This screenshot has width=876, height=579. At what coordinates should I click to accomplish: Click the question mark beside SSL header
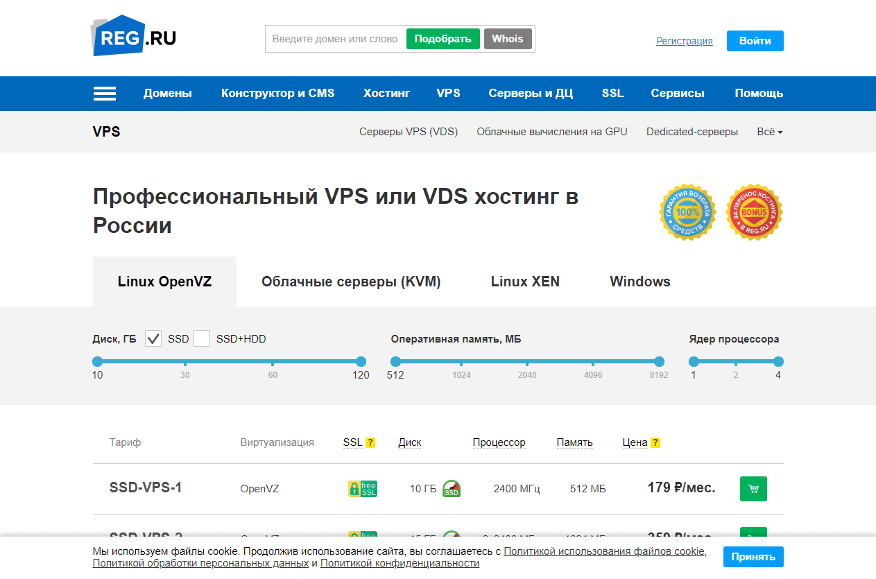pyautogui.click(x=370, y=442)
